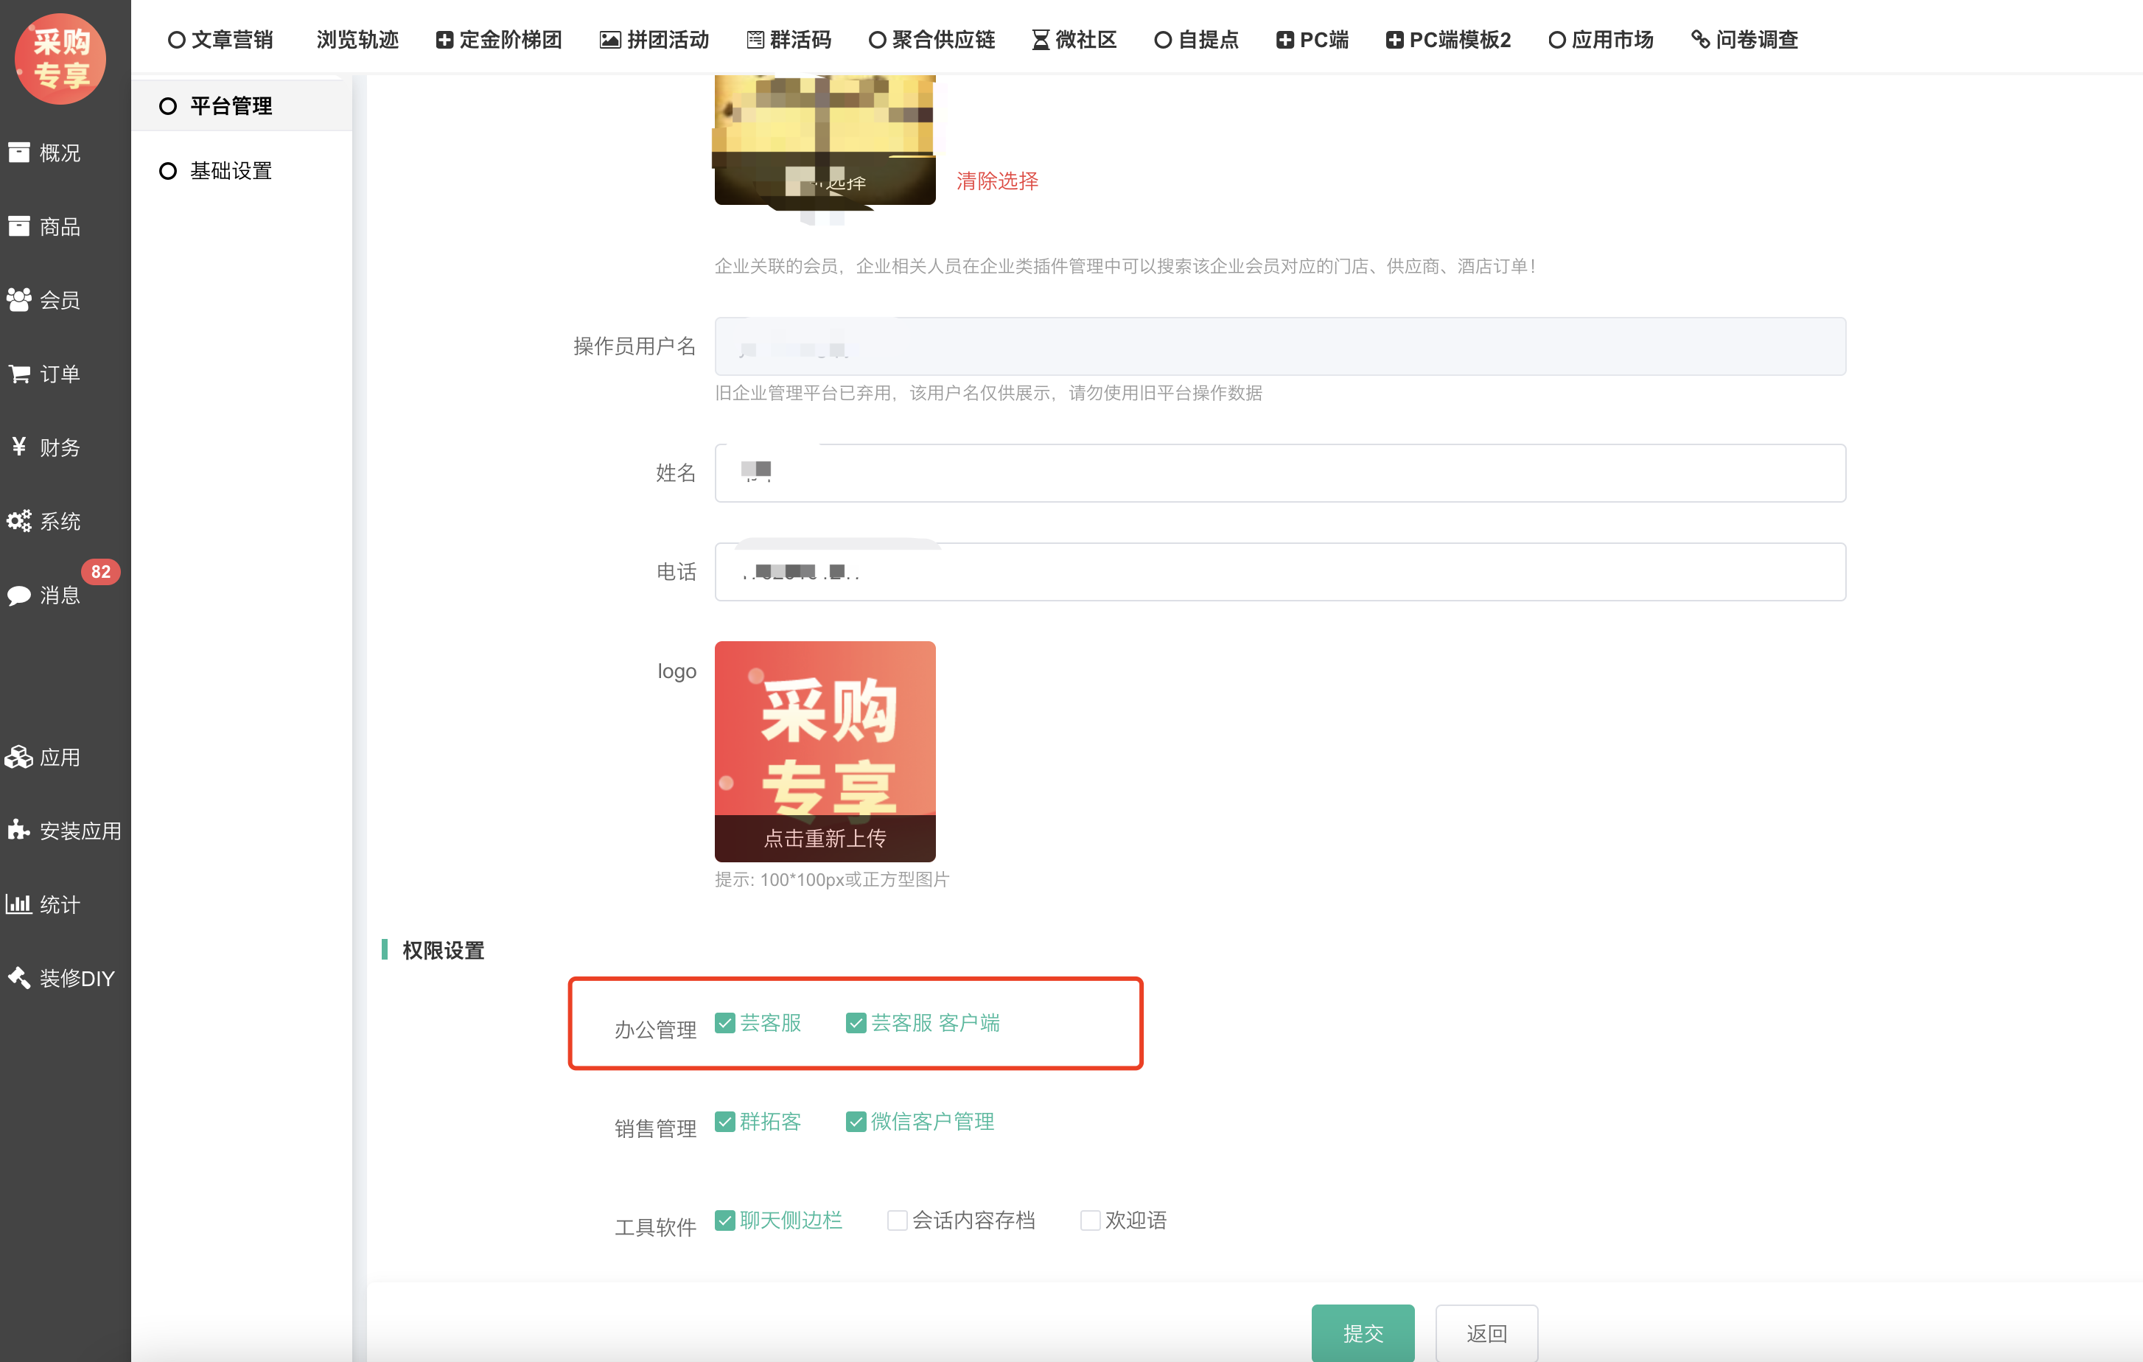Open the 概况 overview sidebar icon

click(20, 153)
